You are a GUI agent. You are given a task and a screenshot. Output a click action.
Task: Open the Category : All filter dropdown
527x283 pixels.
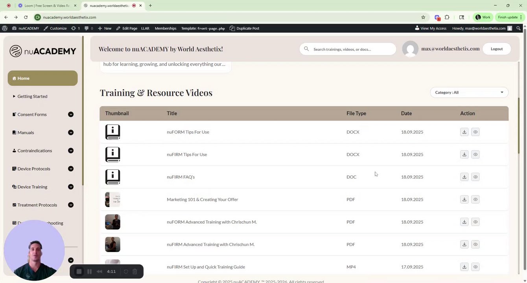(469, 92)
